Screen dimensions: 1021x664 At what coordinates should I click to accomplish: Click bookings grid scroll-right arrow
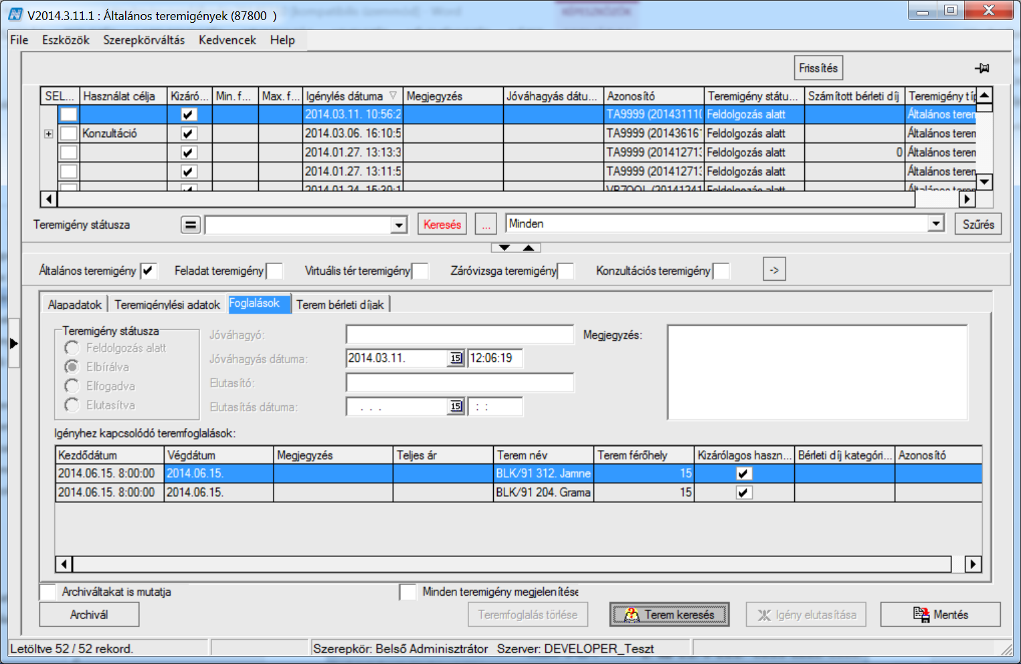click(973, 564)
